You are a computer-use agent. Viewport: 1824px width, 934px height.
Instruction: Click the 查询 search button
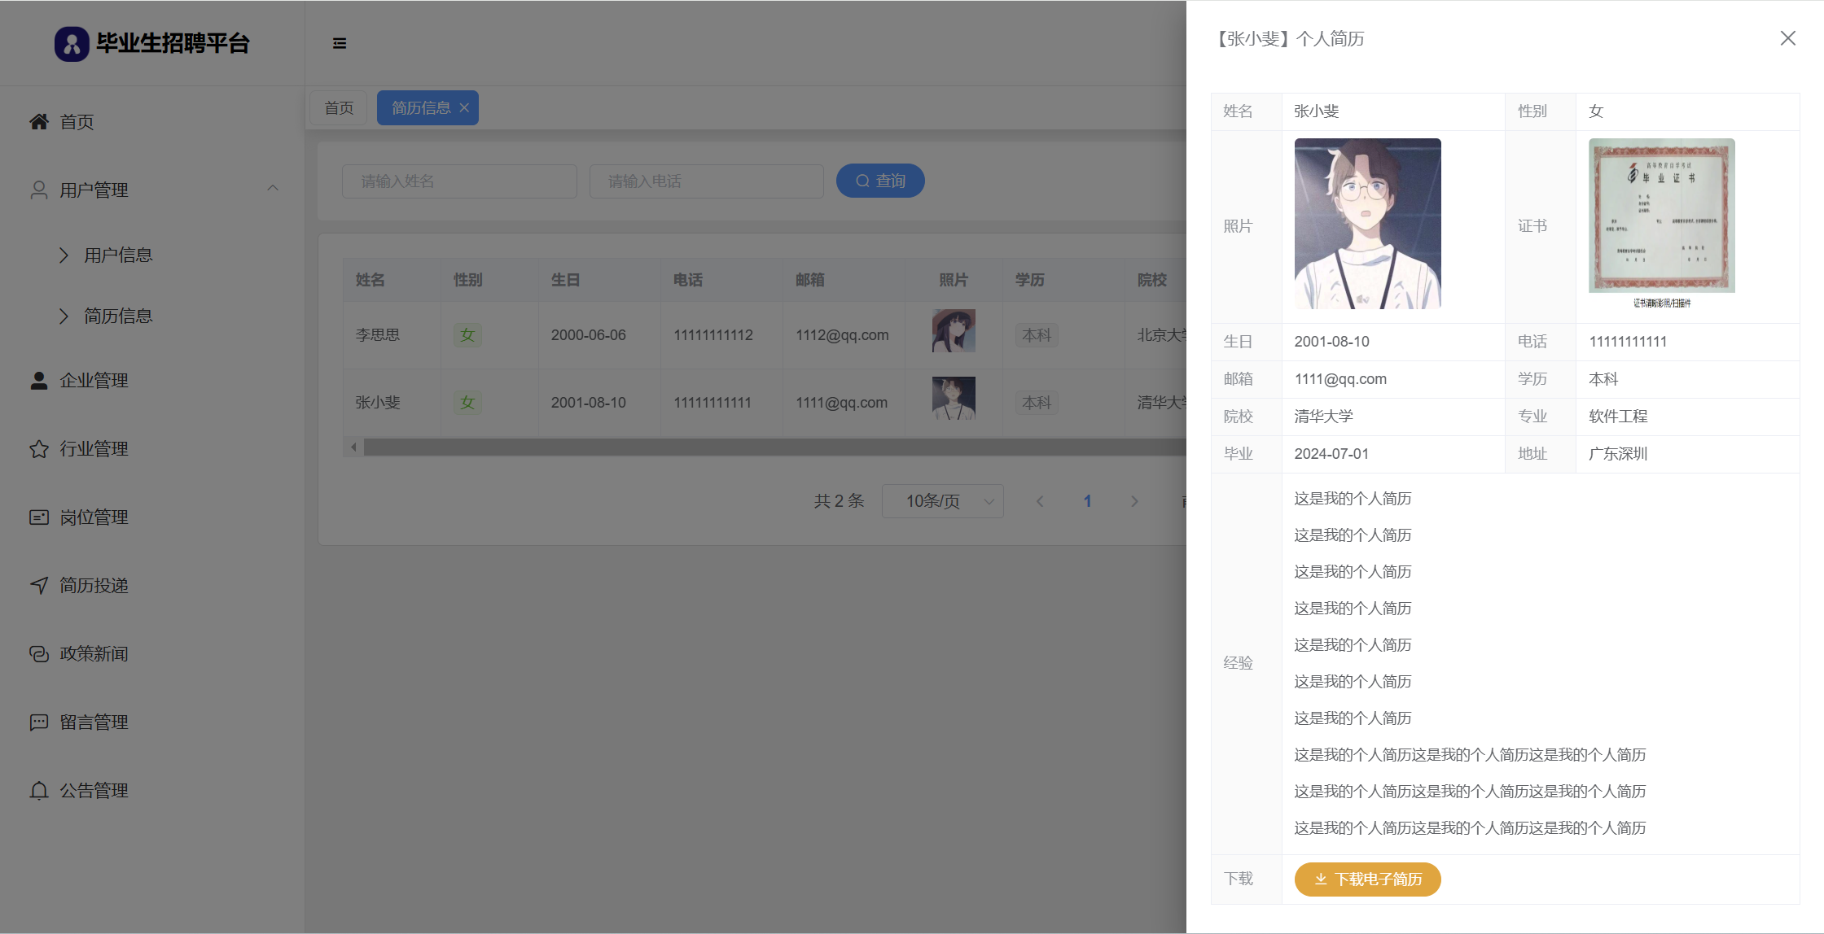tap(880, 181)
